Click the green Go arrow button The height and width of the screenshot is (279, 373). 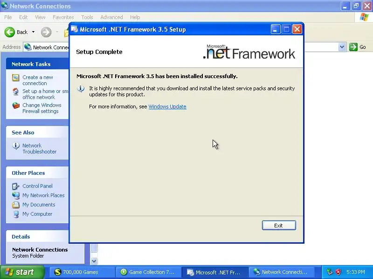coord(353,47)
